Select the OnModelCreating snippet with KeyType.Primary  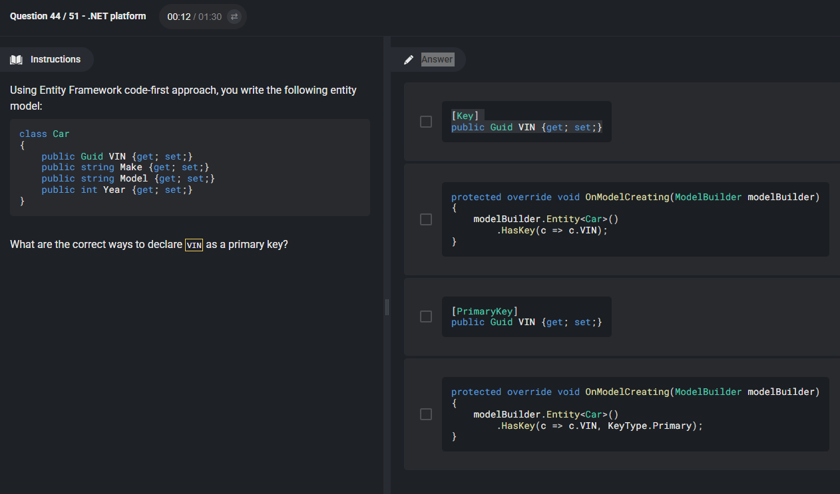point(636,414)
